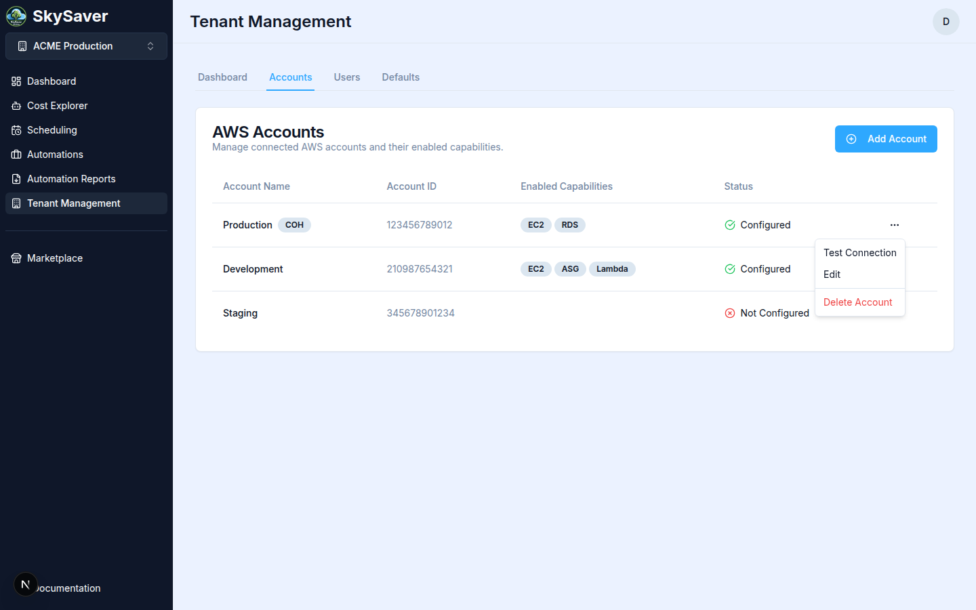The image size is (976, 610).
Task: Click account ID 345678901234
Action: point(420,313)
